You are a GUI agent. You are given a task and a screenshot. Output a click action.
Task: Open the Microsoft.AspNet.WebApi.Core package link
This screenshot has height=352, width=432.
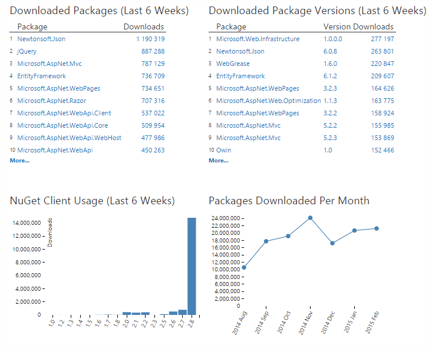click(x=62, y=125)
